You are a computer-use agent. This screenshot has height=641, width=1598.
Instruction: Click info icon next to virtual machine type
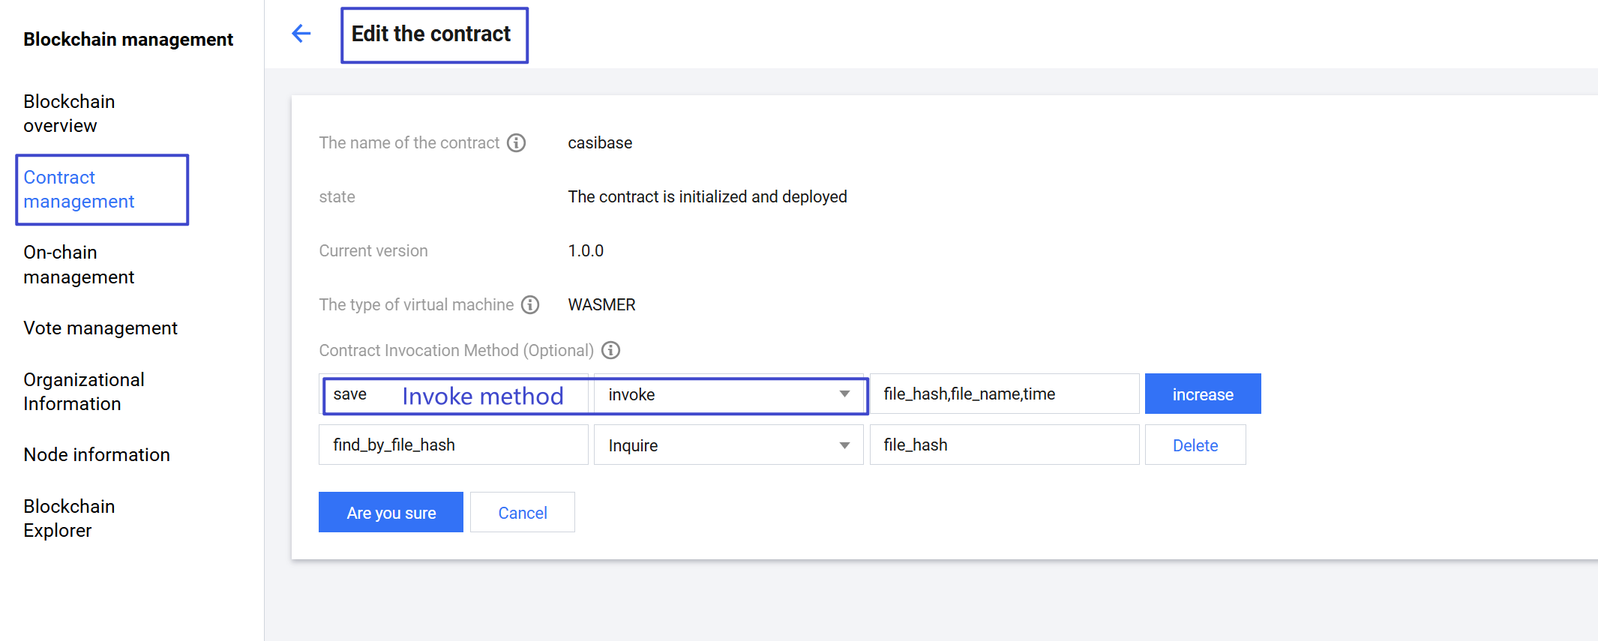click(x=530, y=304)
